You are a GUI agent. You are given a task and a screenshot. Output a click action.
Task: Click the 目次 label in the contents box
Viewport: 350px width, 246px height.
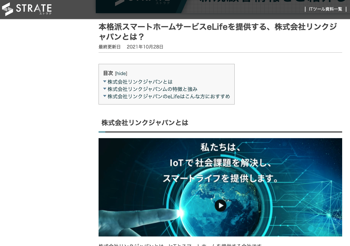108,73
